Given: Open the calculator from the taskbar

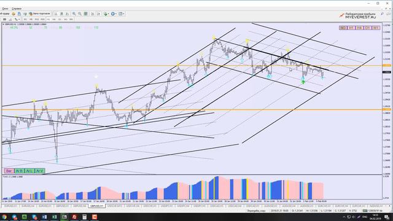Looking at the screenshot, I should click(x=85, y=217).
